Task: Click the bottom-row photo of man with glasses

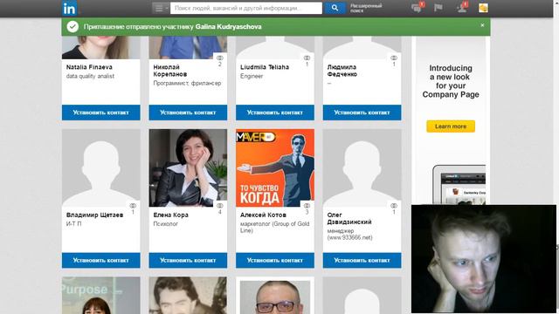Action: [275, 297]
